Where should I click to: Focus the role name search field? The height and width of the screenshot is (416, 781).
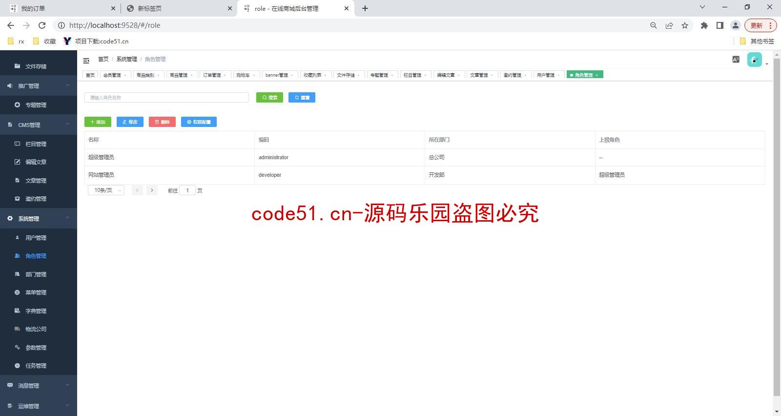[166, 98]
